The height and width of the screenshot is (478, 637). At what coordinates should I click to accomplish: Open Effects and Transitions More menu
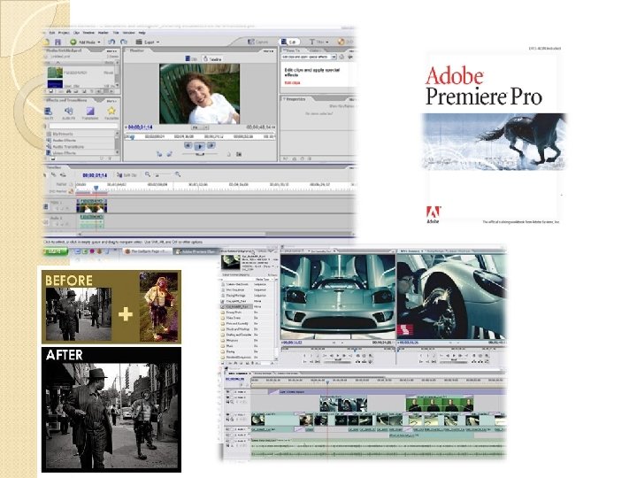pyautogui.click(x=111, y=100)
